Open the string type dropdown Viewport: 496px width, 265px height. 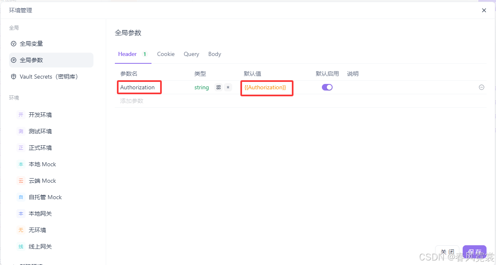point(202,88)
